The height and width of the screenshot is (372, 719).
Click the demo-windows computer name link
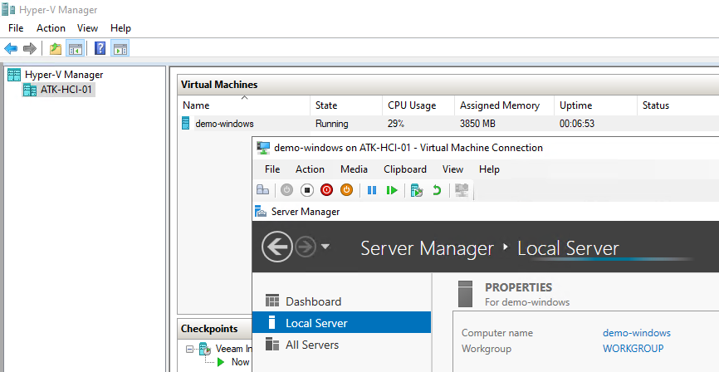point(636,333)
